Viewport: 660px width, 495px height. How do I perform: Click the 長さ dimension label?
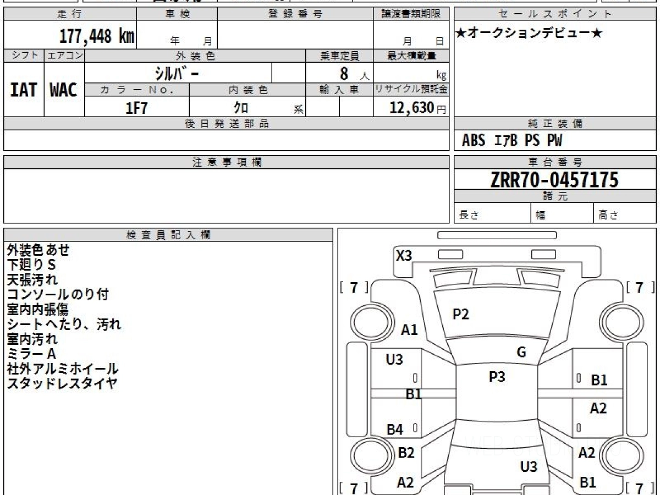click(x=469, y=216)
